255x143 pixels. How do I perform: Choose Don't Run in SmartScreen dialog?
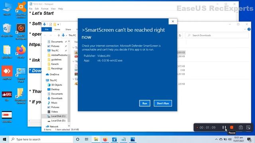(163, 103)
